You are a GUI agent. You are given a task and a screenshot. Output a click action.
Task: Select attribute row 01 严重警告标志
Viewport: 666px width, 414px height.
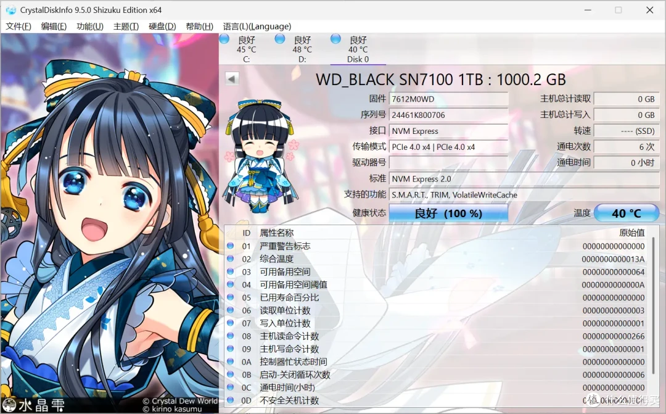click(x=436, y=246)
